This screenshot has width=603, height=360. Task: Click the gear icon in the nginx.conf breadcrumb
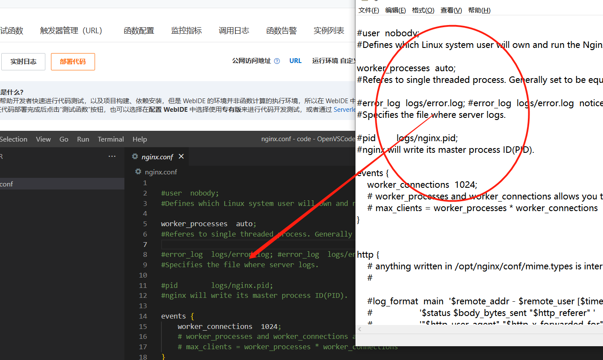click(x=138, y=171)
